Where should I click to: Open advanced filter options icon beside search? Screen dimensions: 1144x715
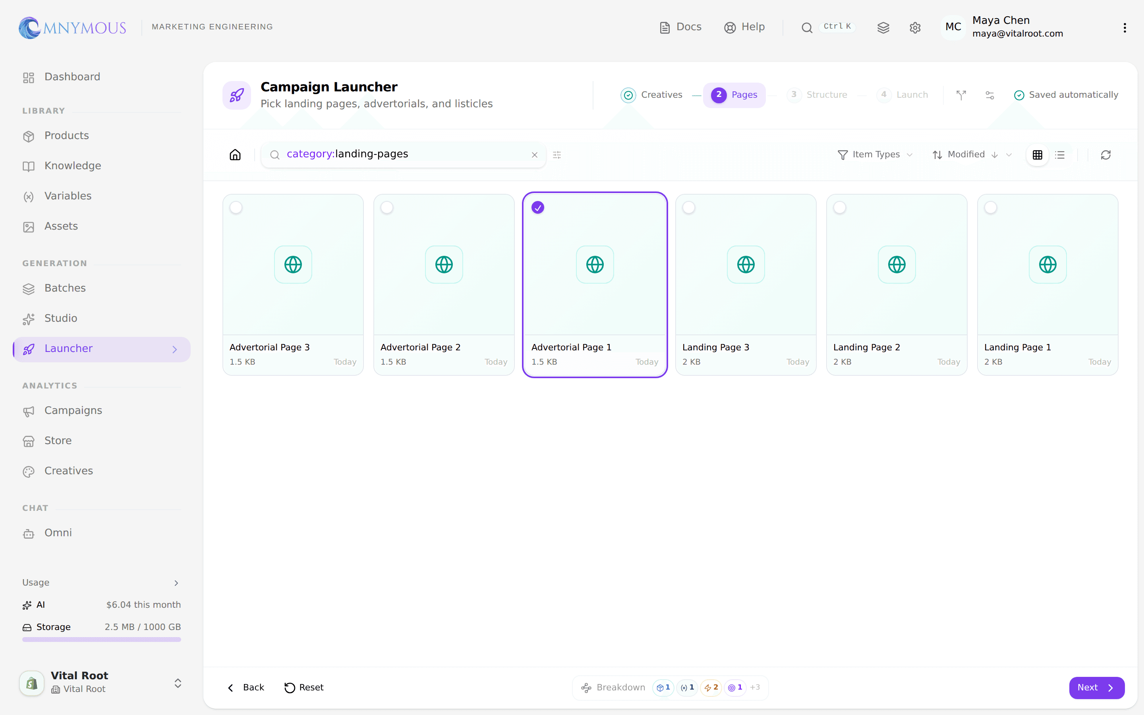click(557, 155)
